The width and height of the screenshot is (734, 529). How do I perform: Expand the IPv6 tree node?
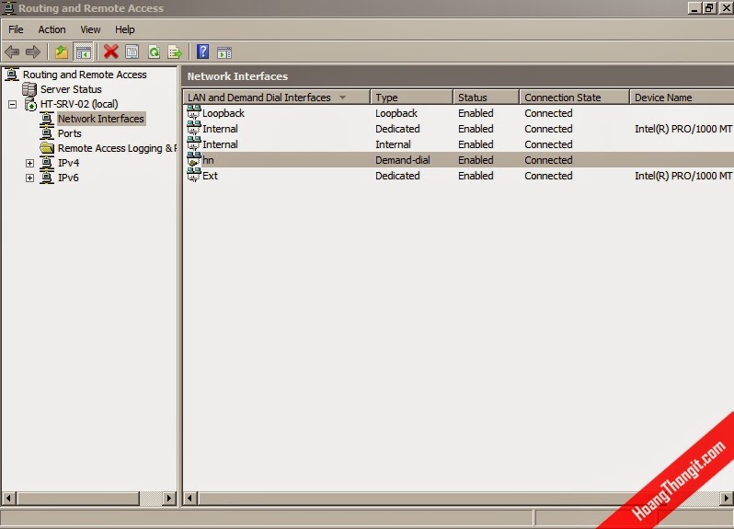point(30,178)
